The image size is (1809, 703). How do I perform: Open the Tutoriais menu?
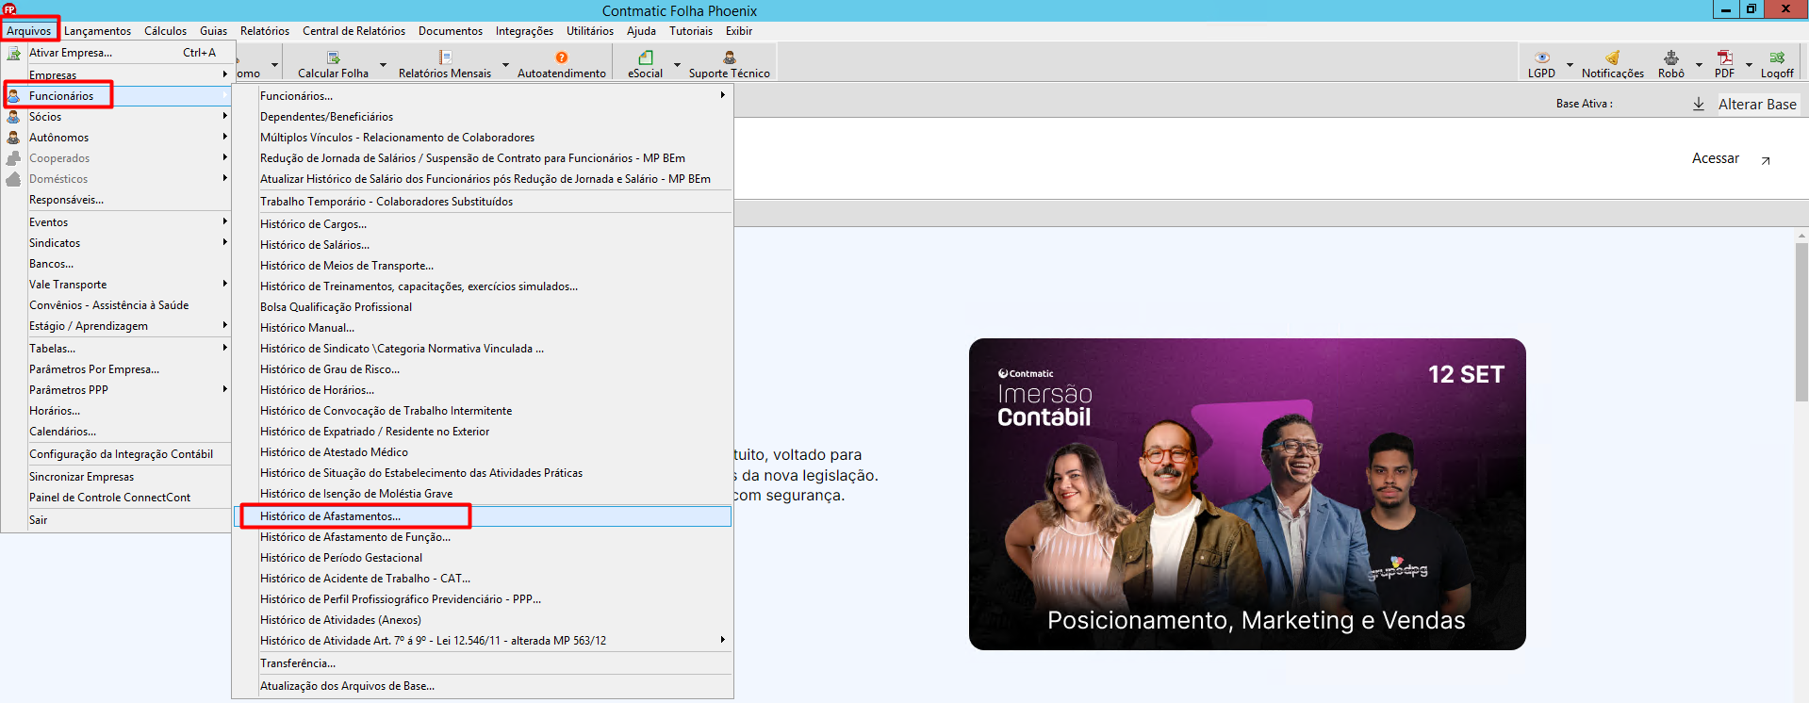[x=691, y=31]
